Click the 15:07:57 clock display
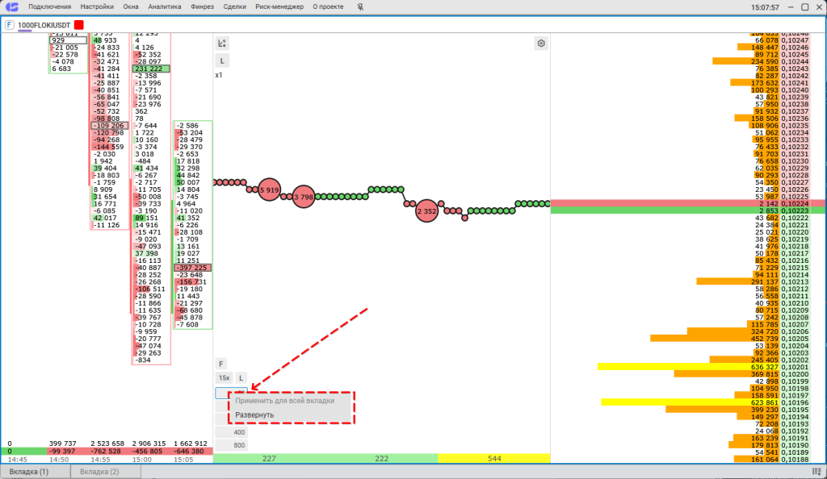Image resolution: width=827 pixels, height=479 pixels. (x=765, y=7)
